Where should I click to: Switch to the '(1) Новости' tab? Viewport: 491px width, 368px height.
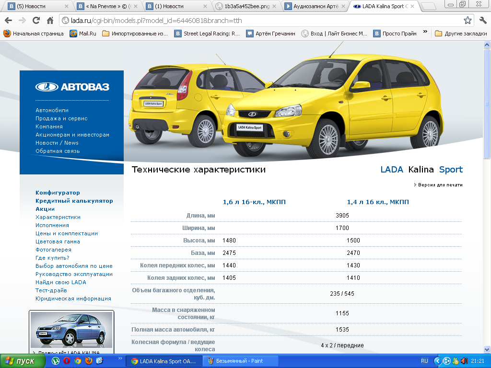click(177, 6)
